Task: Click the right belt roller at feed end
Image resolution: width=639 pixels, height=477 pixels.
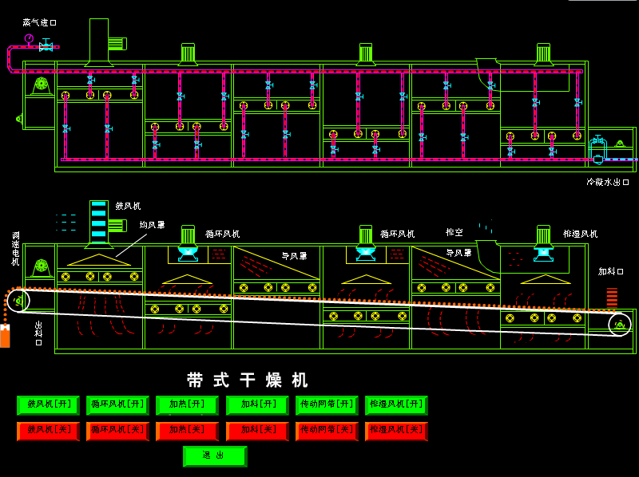Action: coord(619,325)
